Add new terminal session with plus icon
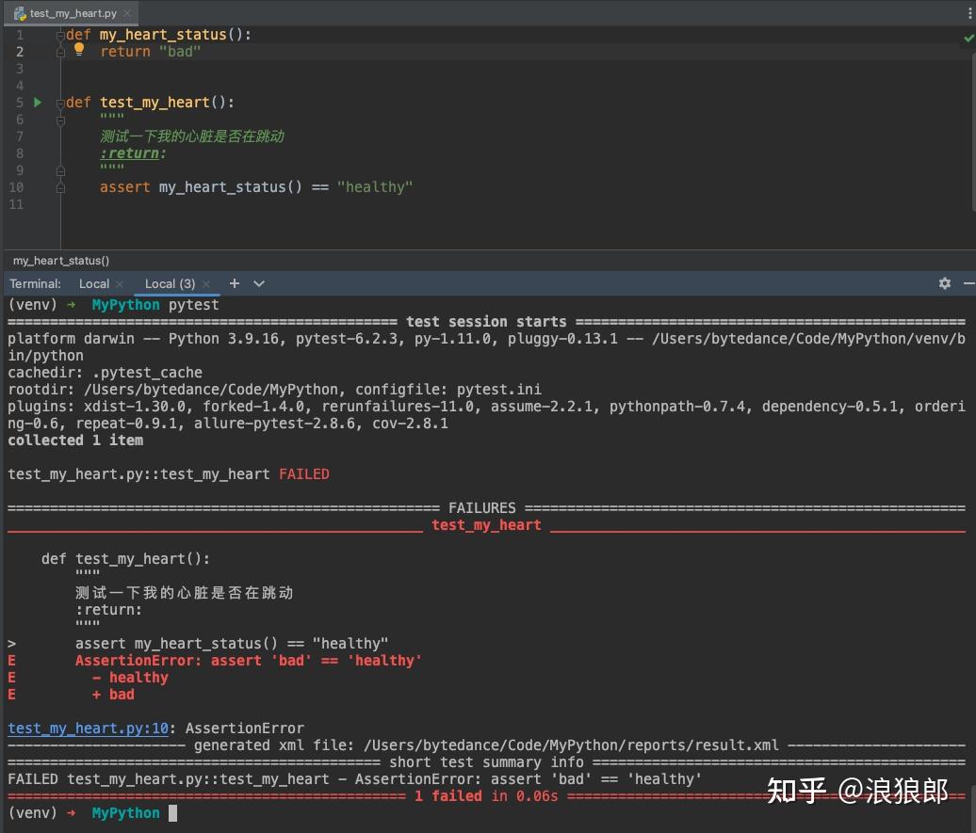The width and height of the screenshot is (976, 833). (234, 283)
